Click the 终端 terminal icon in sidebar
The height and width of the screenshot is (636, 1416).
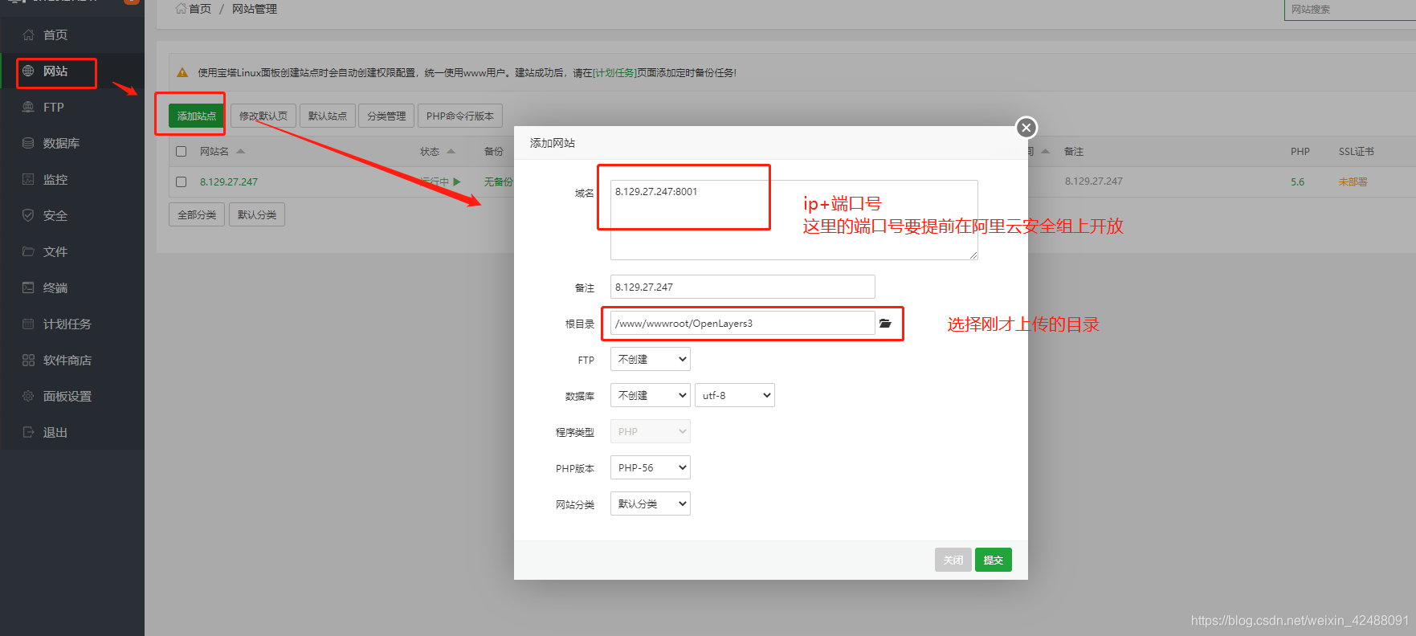[x=28, y=287]
